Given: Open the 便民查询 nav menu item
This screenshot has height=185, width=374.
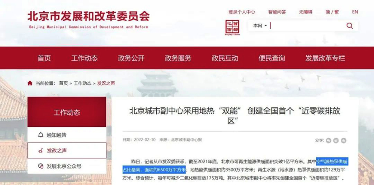Looking at the screenshot, I should (x=272, y=58).
